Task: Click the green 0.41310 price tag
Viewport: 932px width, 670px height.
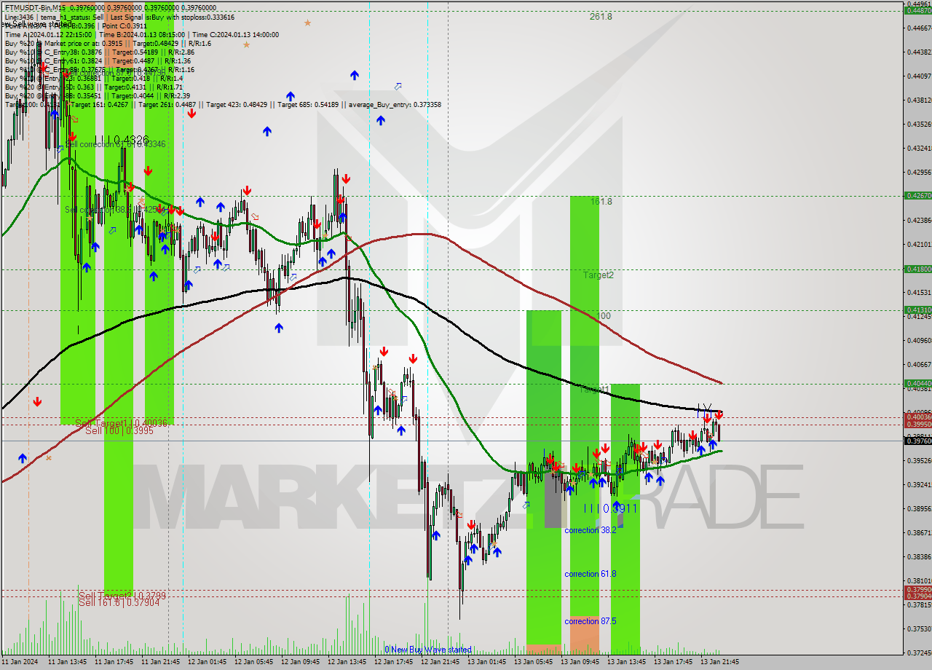Action: (x=917, y=310)
